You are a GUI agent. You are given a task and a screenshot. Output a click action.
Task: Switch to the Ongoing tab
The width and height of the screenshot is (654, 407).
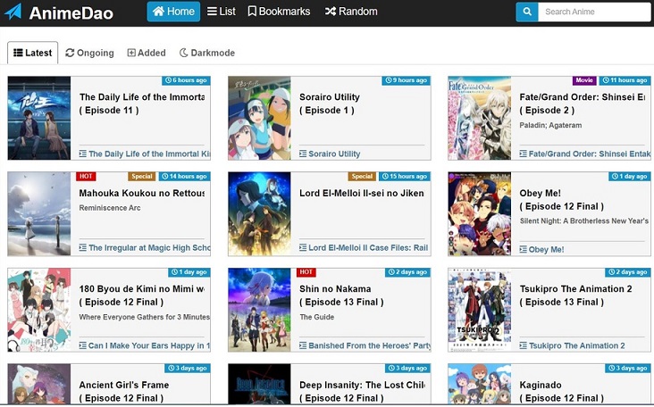(89, 53)
